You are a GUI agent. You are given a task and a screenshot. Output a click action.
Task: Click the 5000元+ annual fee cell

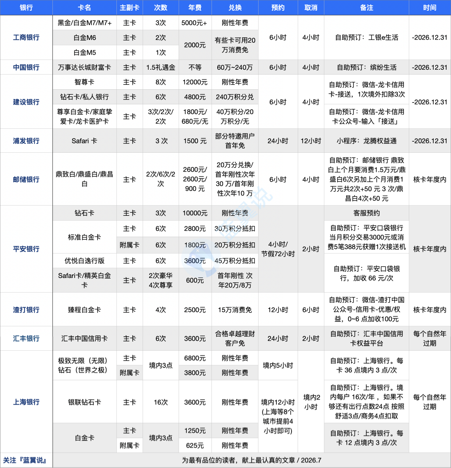point(195,23)
